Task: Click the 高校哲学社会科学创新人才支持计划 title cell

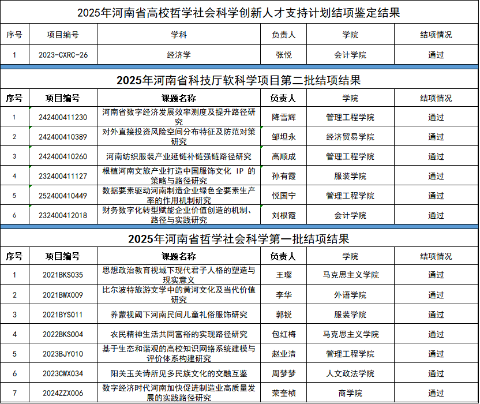Action: pos(239,12)
